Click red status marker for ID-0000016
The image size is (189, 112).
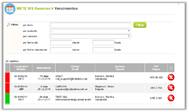tap(7, 77)
